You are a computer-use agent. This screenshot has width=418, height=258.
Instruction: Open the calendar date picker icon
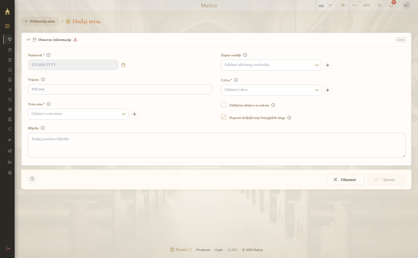(123, 65)
